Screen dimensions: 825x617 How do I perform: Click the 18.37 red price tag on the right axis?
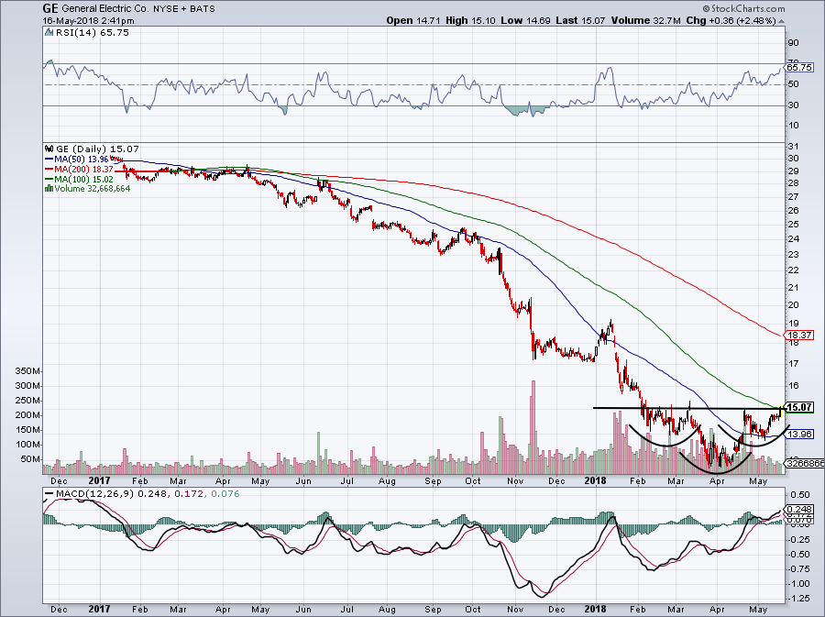[799, 335]
